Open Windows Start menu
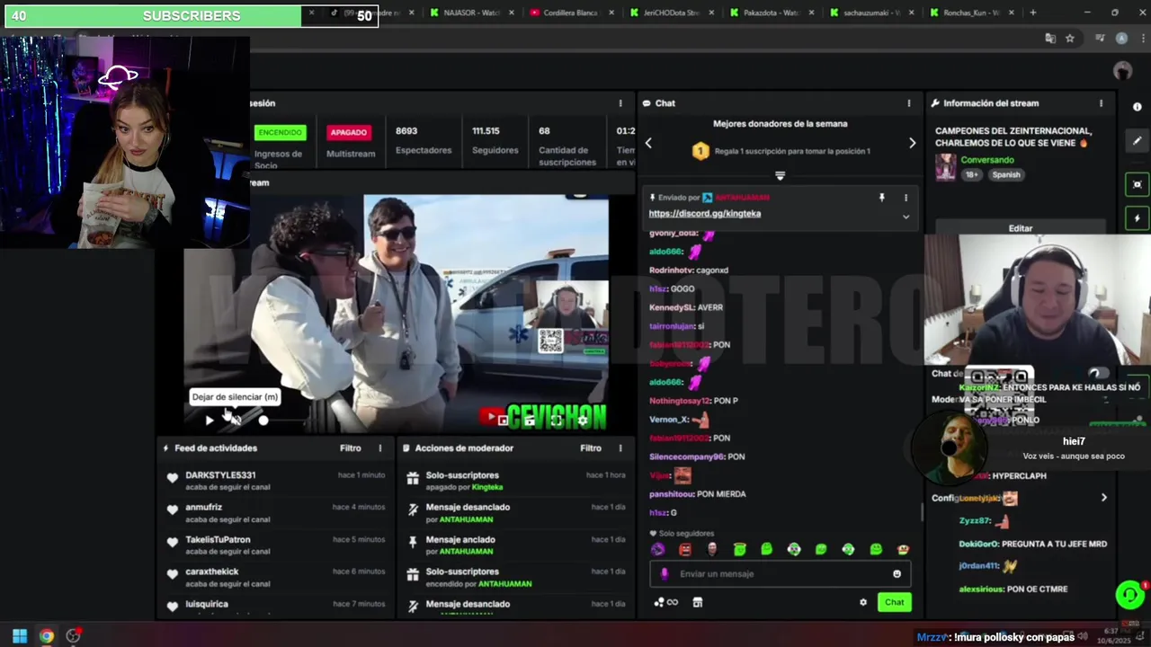The image size is (1151, 647). (19, 636)
